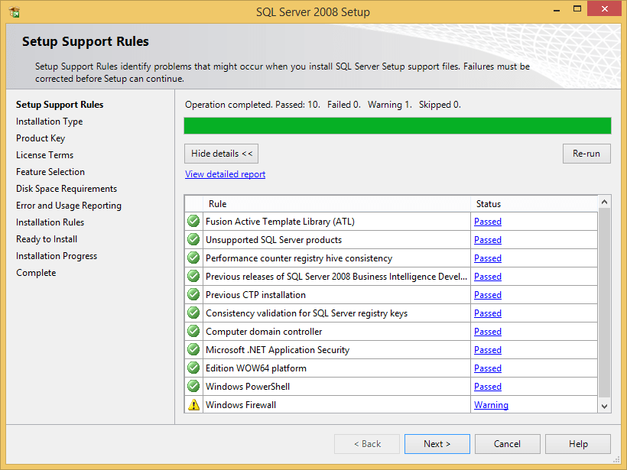
Task: Click the Operation completed status summary text
Action: [323, 105]
